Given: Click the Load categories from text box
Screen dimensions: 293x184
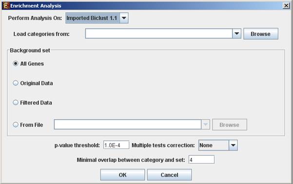Looking at the screenshot, I should 159,34.
